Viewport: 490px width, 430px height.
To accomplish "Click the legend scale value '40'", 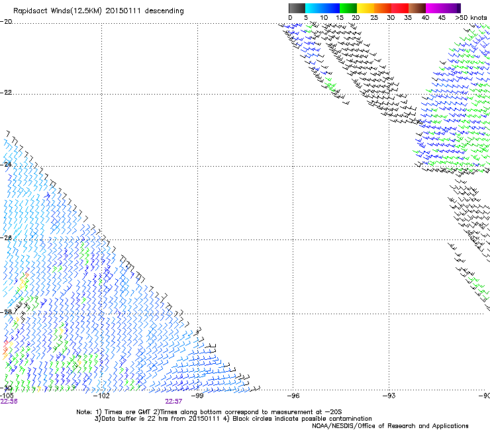I will click(x=425, y=18).
